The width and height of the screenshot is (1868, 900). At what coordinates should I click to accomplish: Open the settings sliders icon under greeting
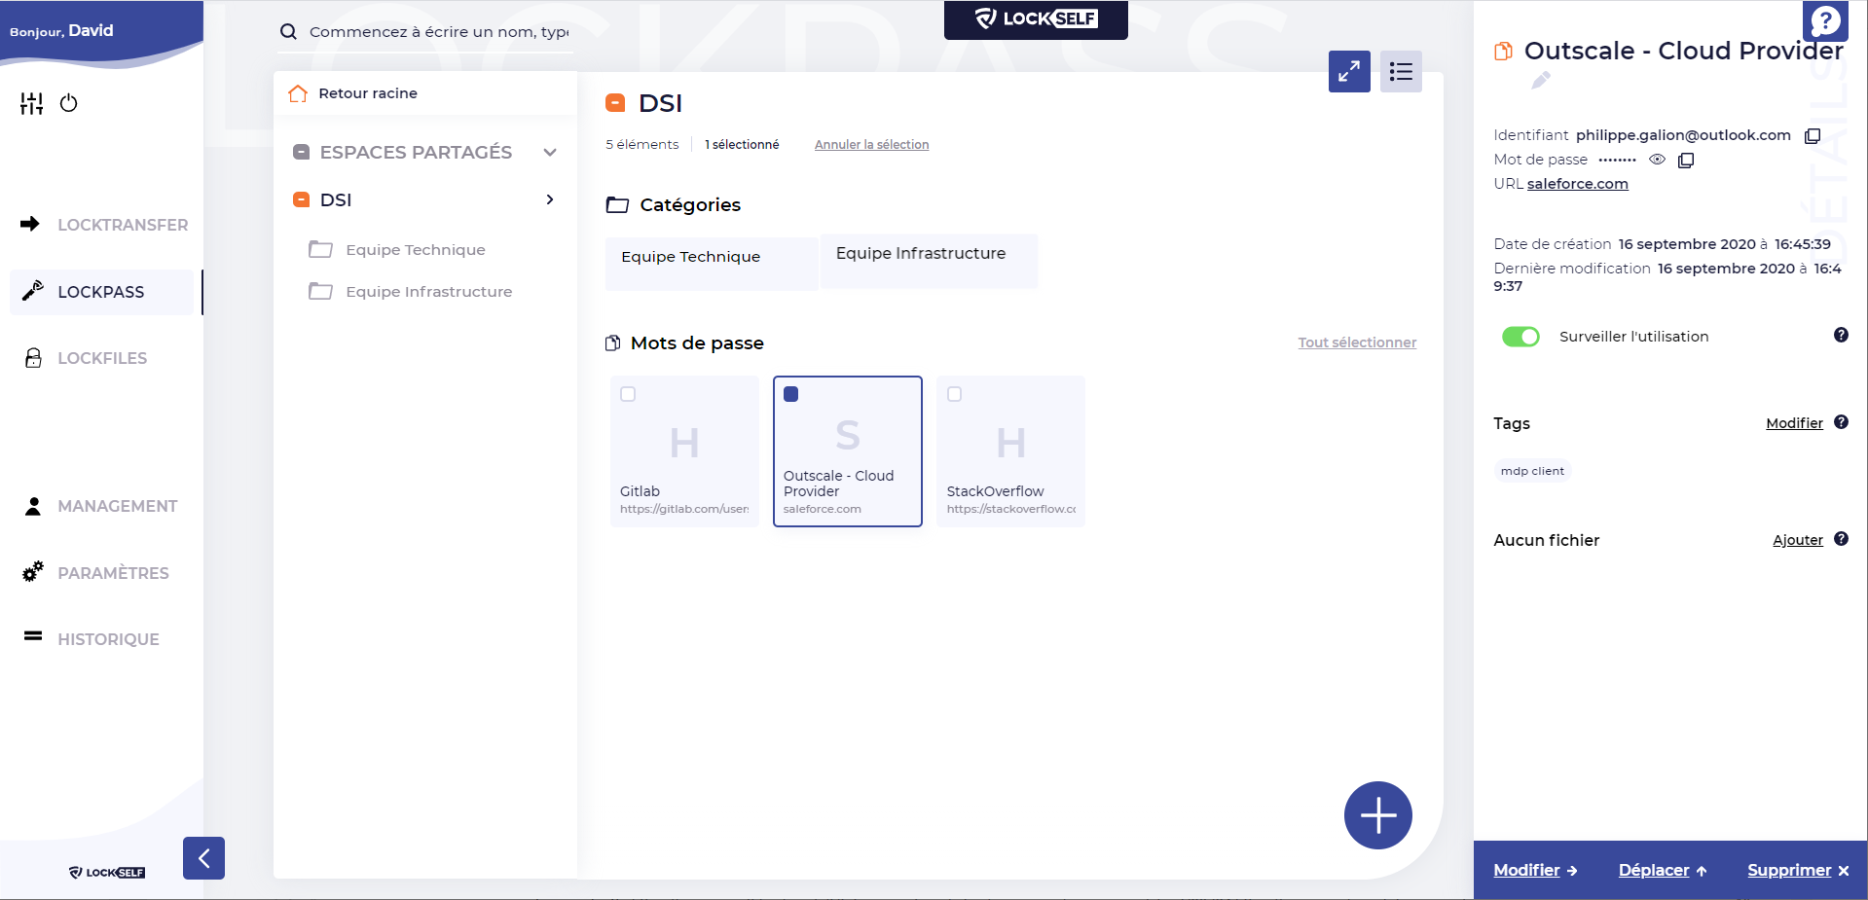click(32, 103)
